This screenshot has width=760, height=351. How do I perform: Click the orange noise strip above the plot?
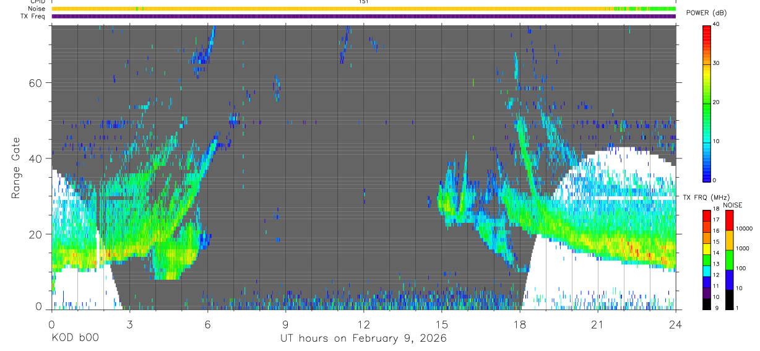pyautogui.click(x=363, y=9)
